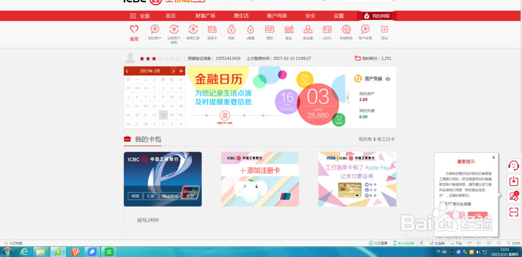Select February 14 in calendar
Screen dimensions: 522x257
coord(146,106)
